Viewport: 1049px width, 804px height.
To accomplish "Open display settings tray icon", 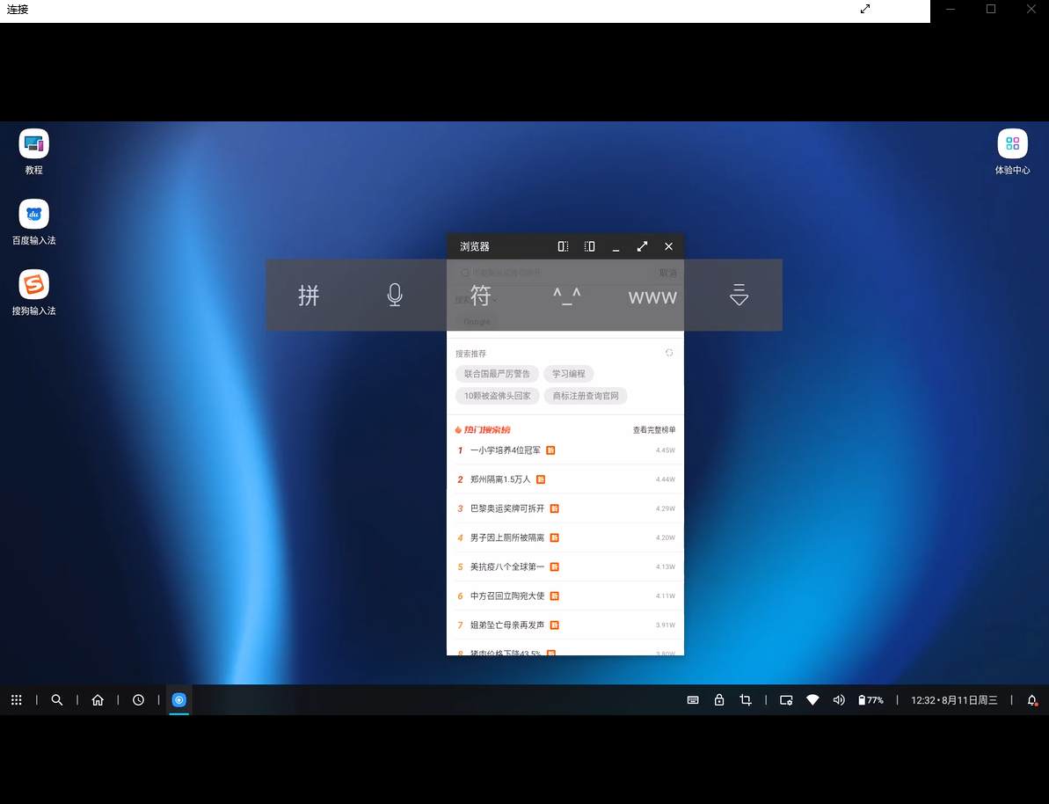I will coord(786,699).
